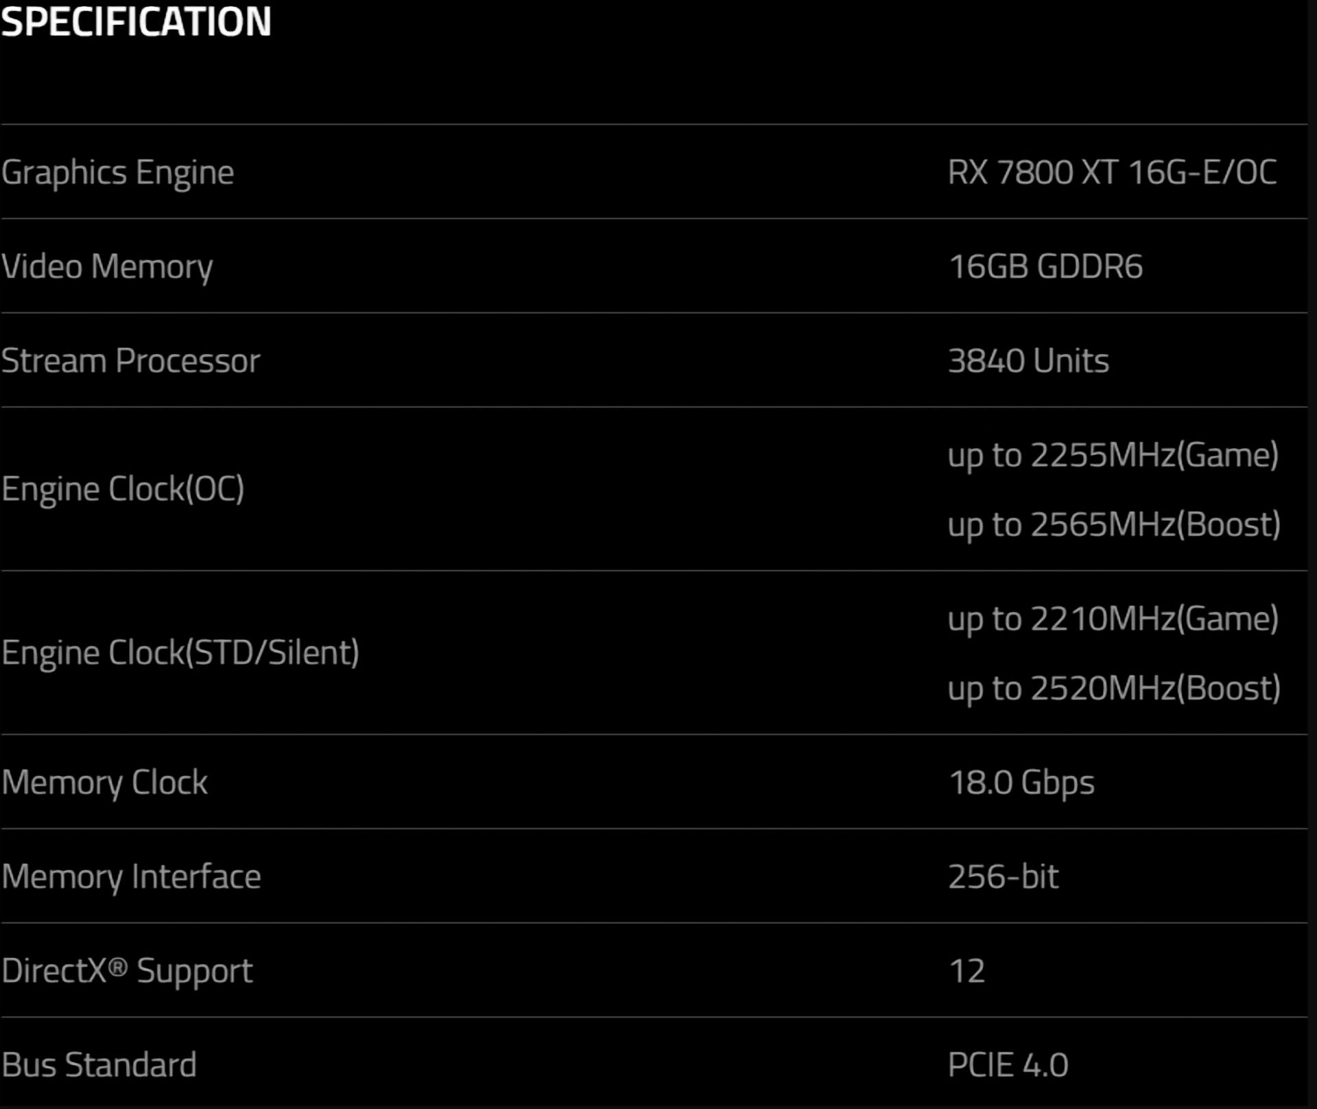Select the 256-bit value
1317x1109 pixels.
(x=1003, y=877)
